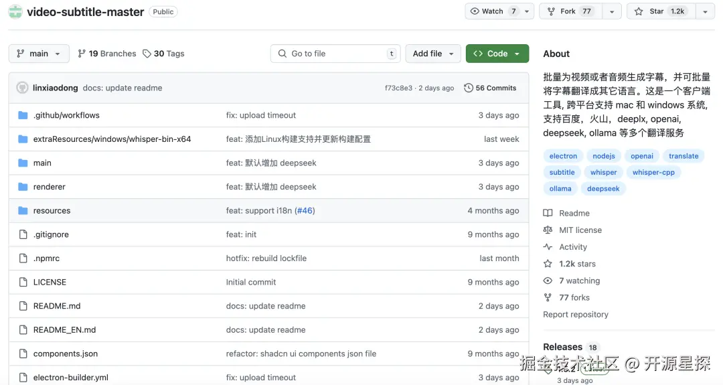Click commit message 'hotfix: rebuild lockfile'

click(x=266, y=258)
